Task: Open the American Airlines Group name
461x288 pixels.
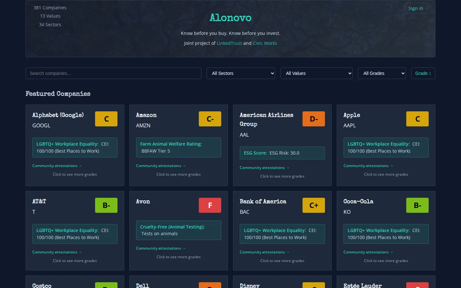Action: point(267,119)
